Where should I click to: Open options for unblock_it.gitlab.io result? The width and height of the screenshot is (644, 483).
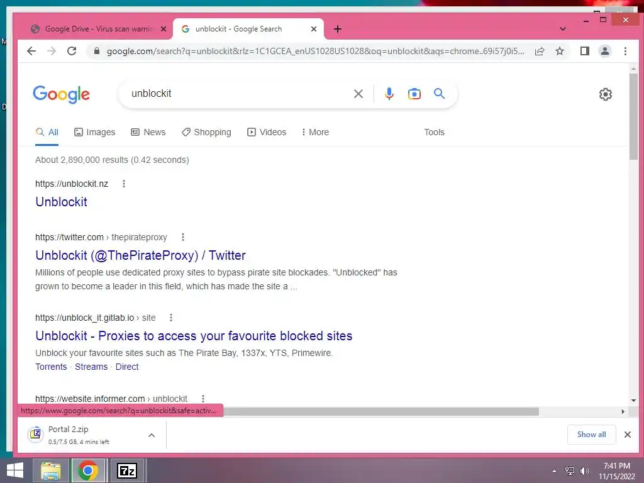pyautogui.click(x=171, y=318)
